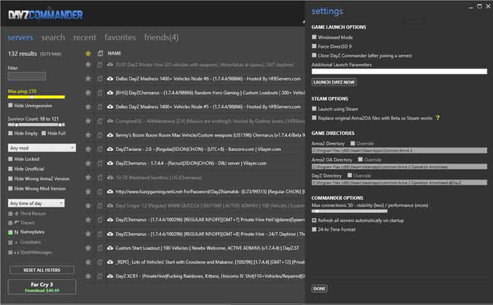
Task: Favorite Dallas DayZ Madness Node #5 server
Action: pyautogui.click(x=88, y=107)
